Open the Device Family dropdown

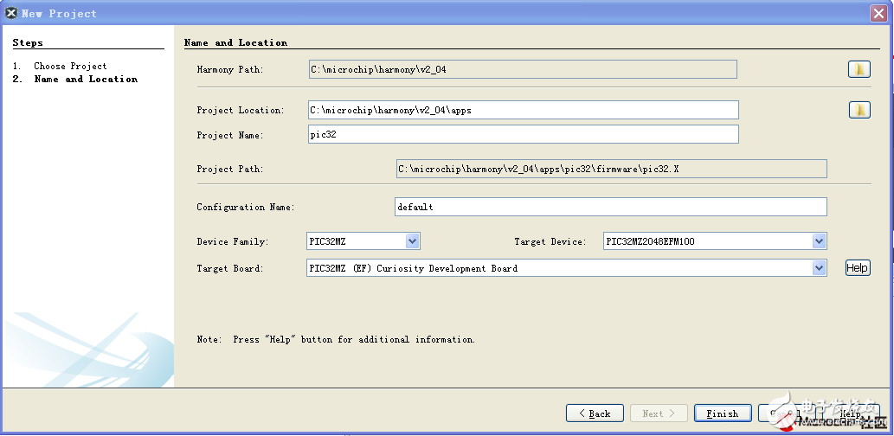[412, 241]
